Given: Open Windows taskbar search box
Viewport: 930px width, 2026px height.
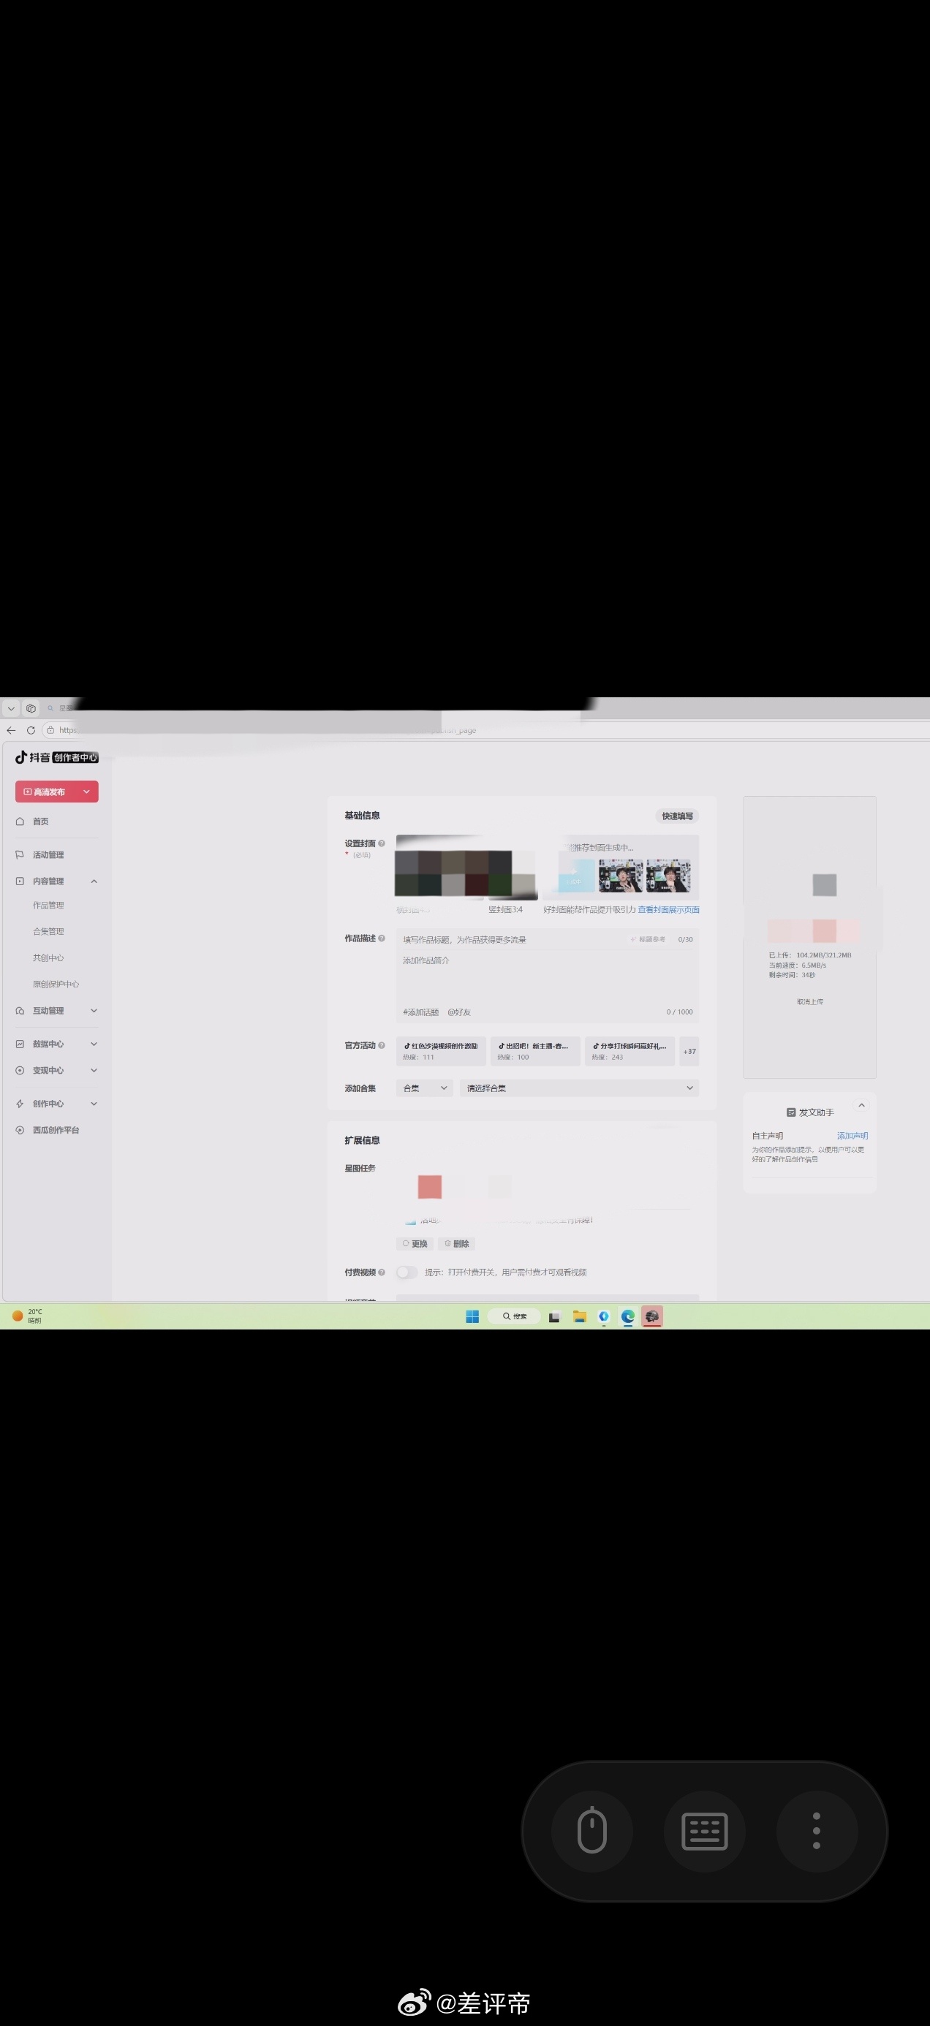Looking at the screenshot, I should click(x=515, y=1316).
